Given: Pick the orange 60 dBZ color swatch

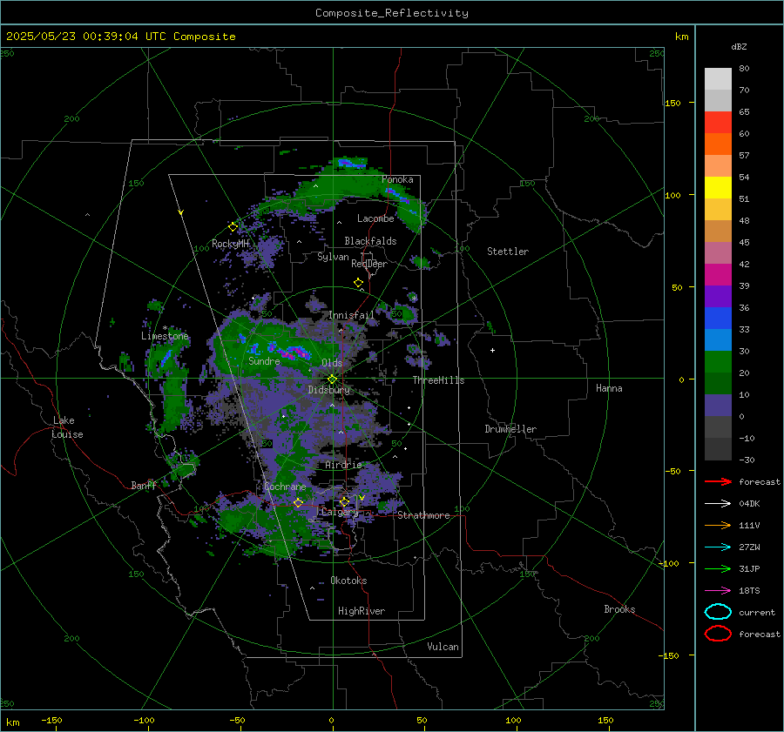Looking at the screenshot, I should pyautogui.click(x=718, y=144).
